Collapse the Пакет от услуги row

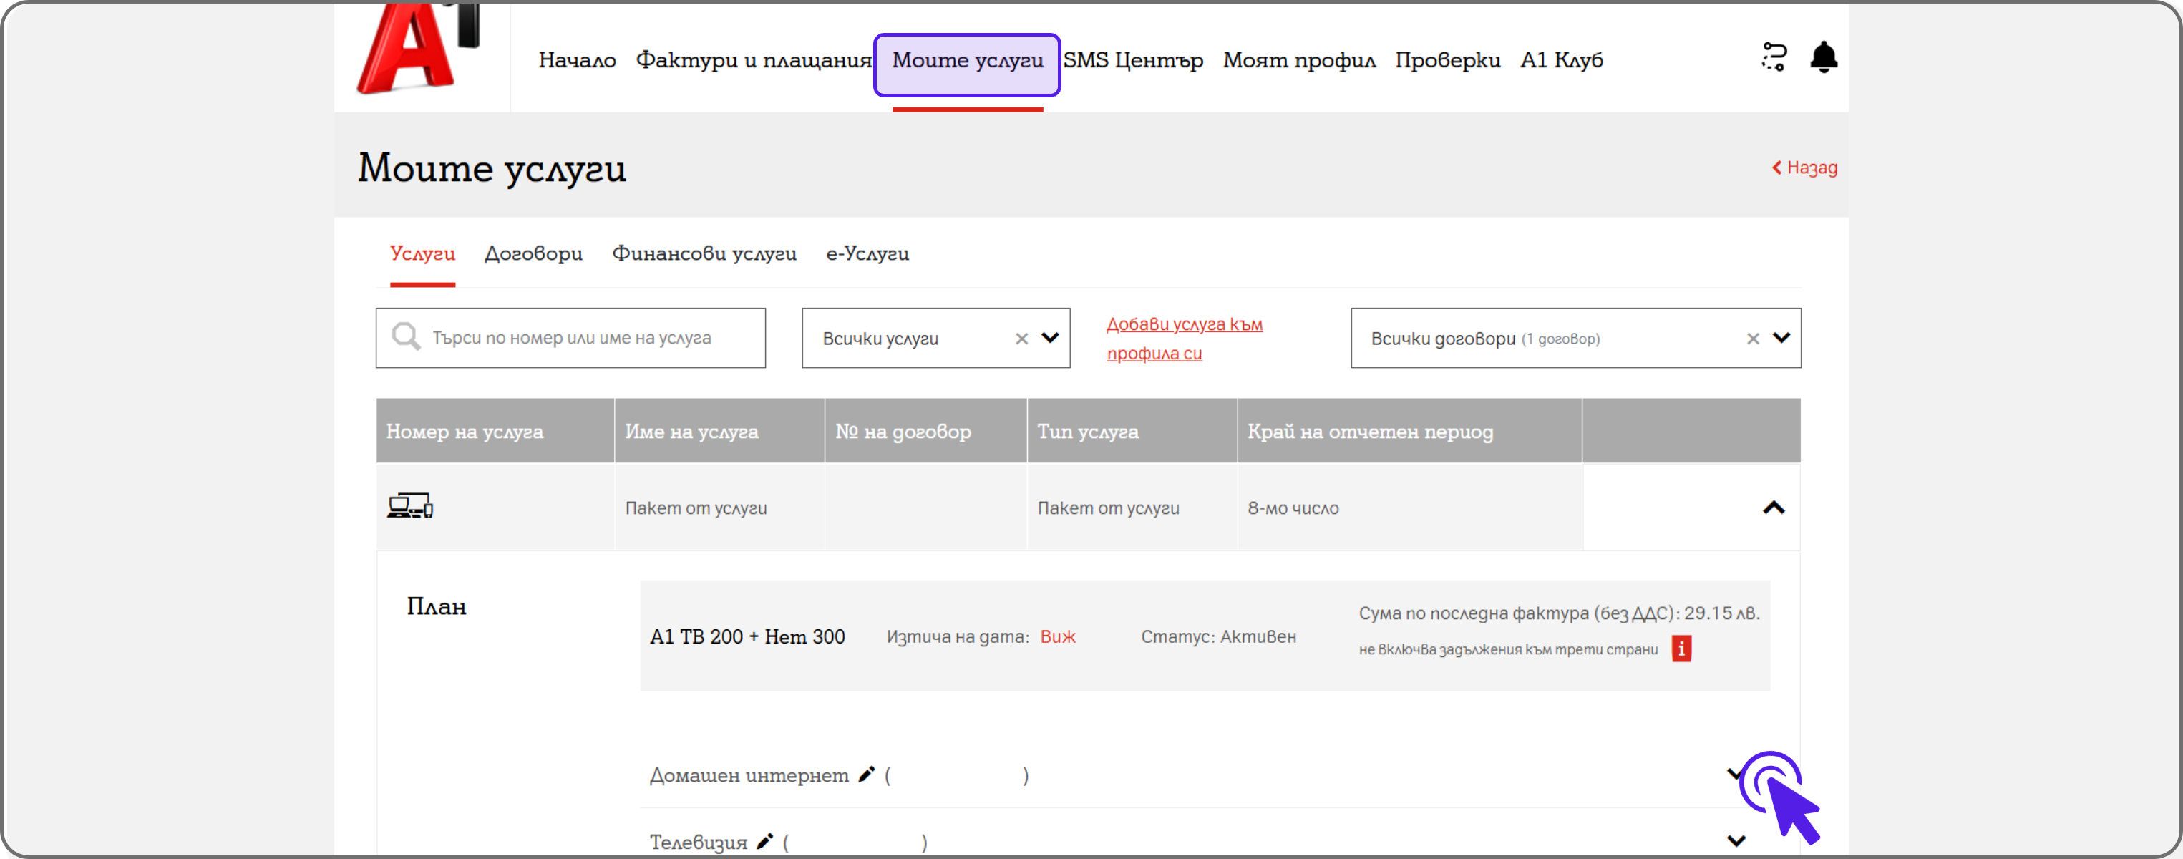tap(1774, 508)
